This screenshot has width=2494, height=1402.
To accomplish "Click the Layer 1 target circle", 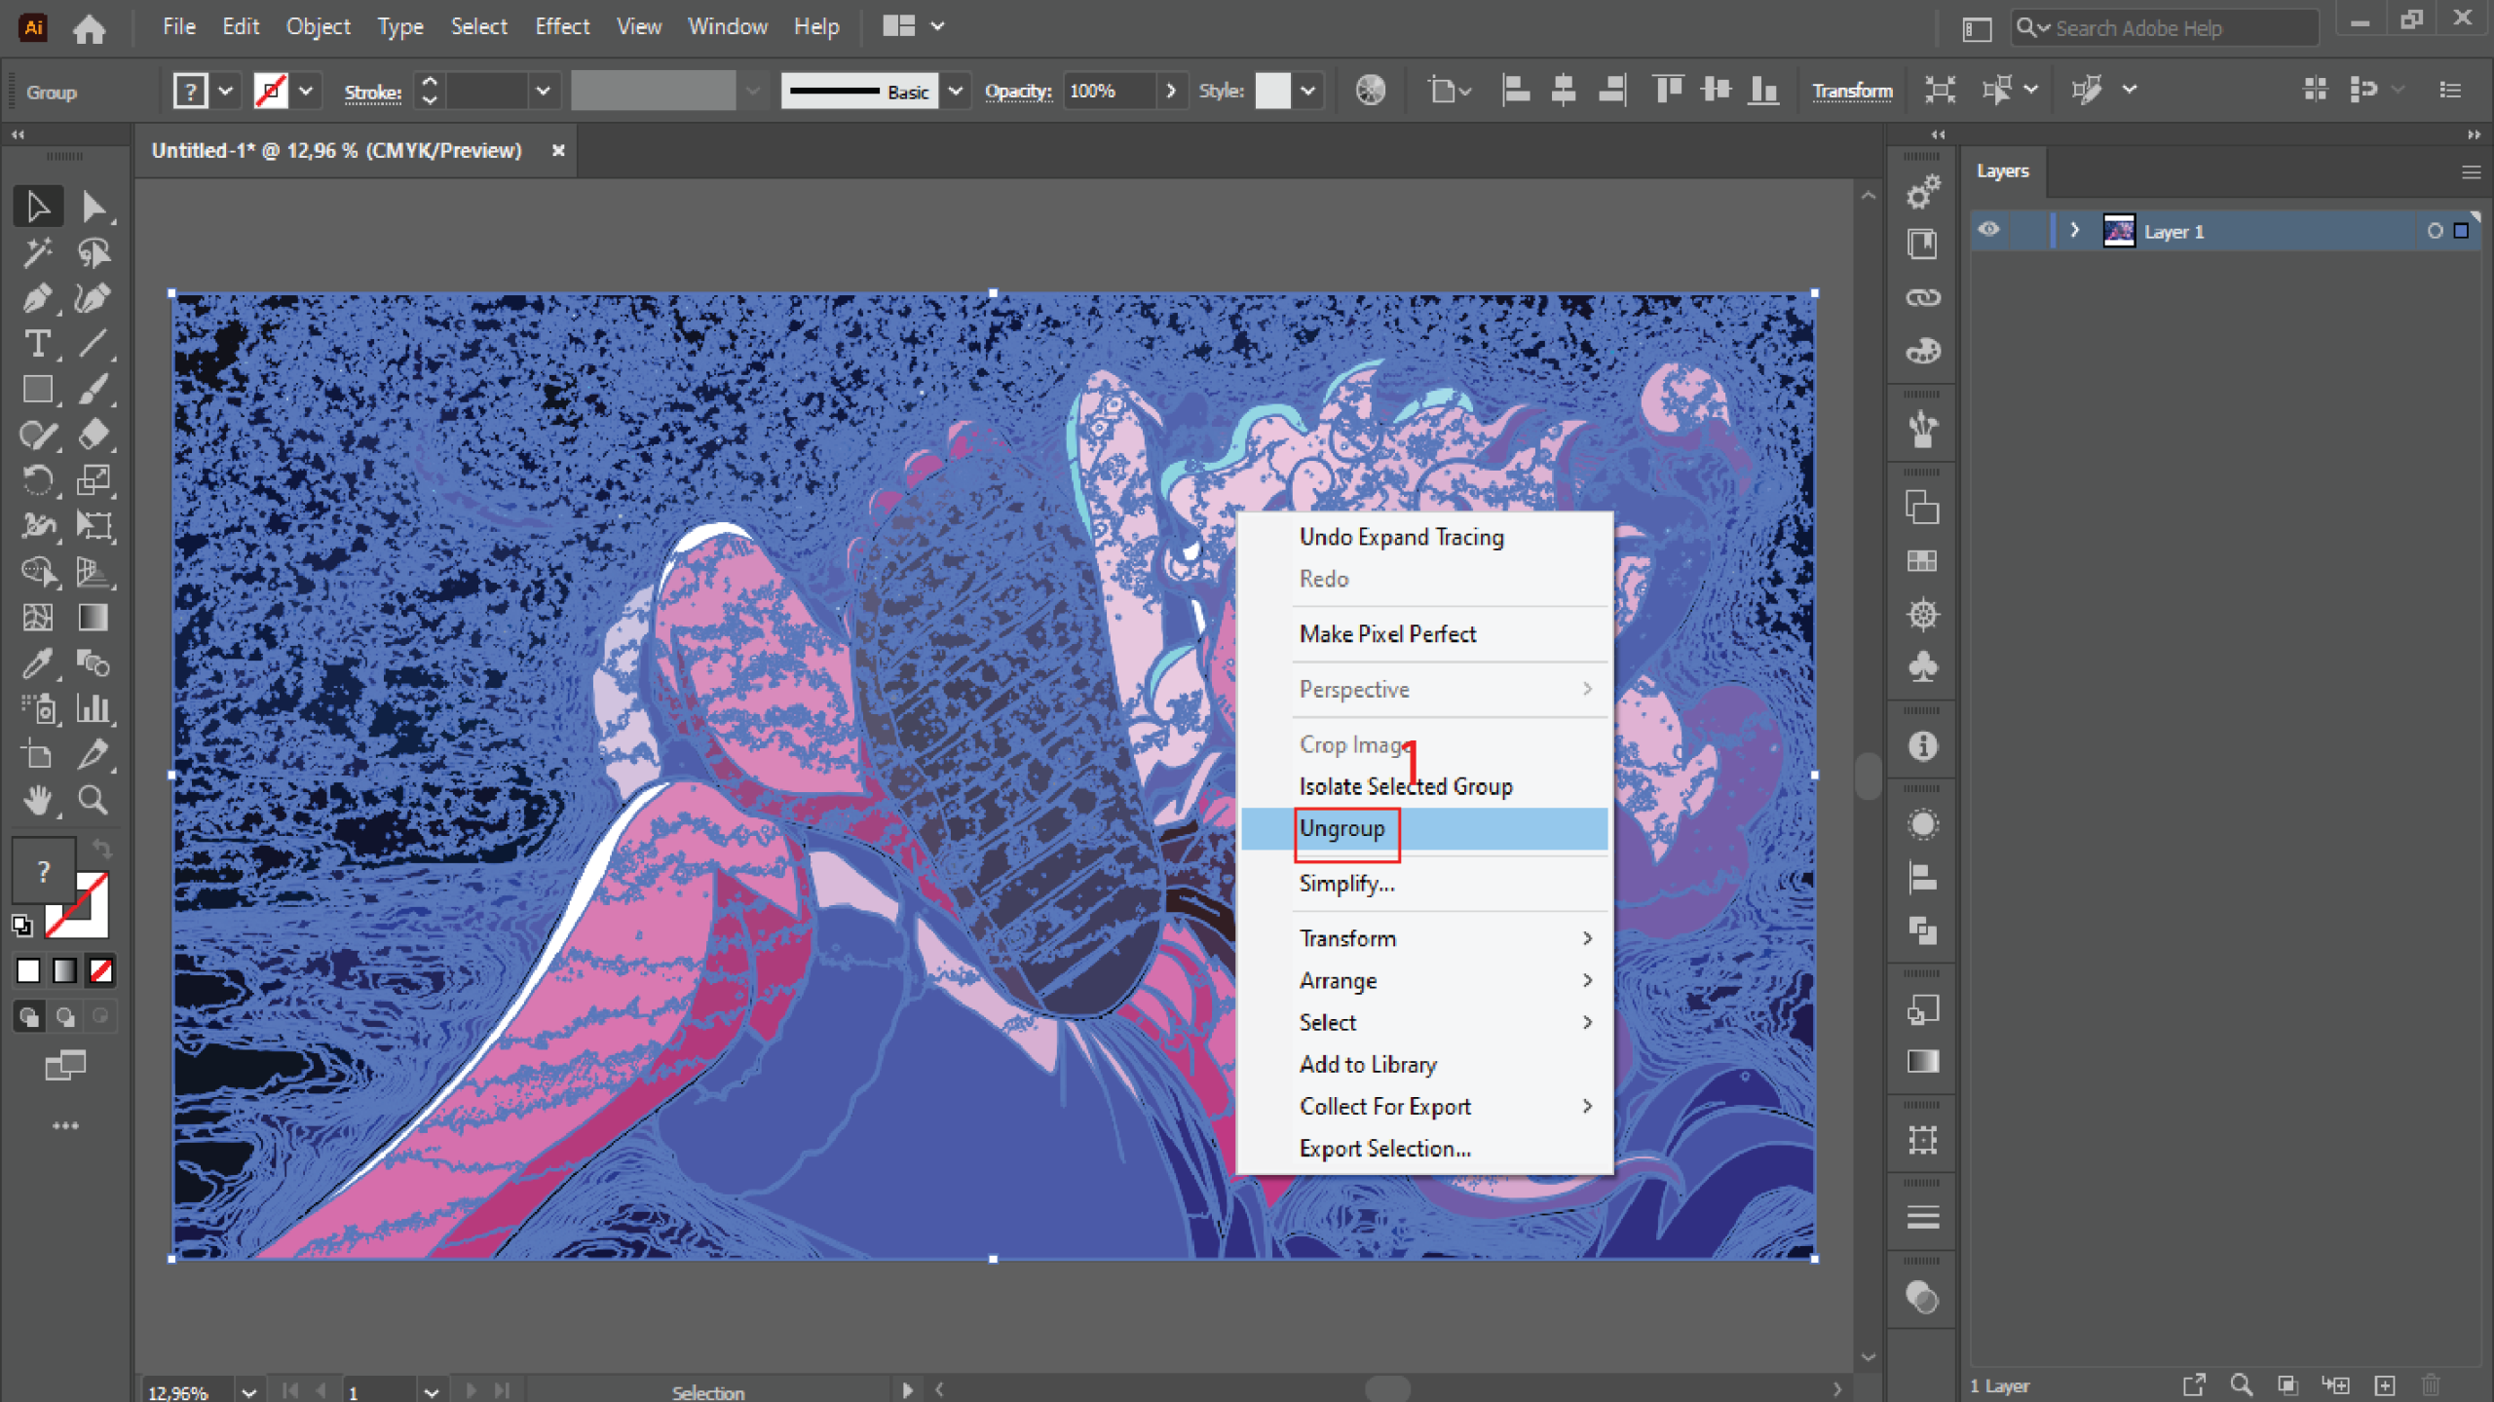I will [2434, 231].
